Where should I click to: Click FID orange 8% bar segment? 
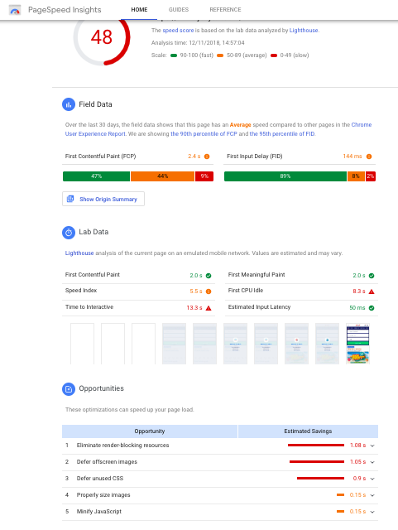(x=356, y=176)
